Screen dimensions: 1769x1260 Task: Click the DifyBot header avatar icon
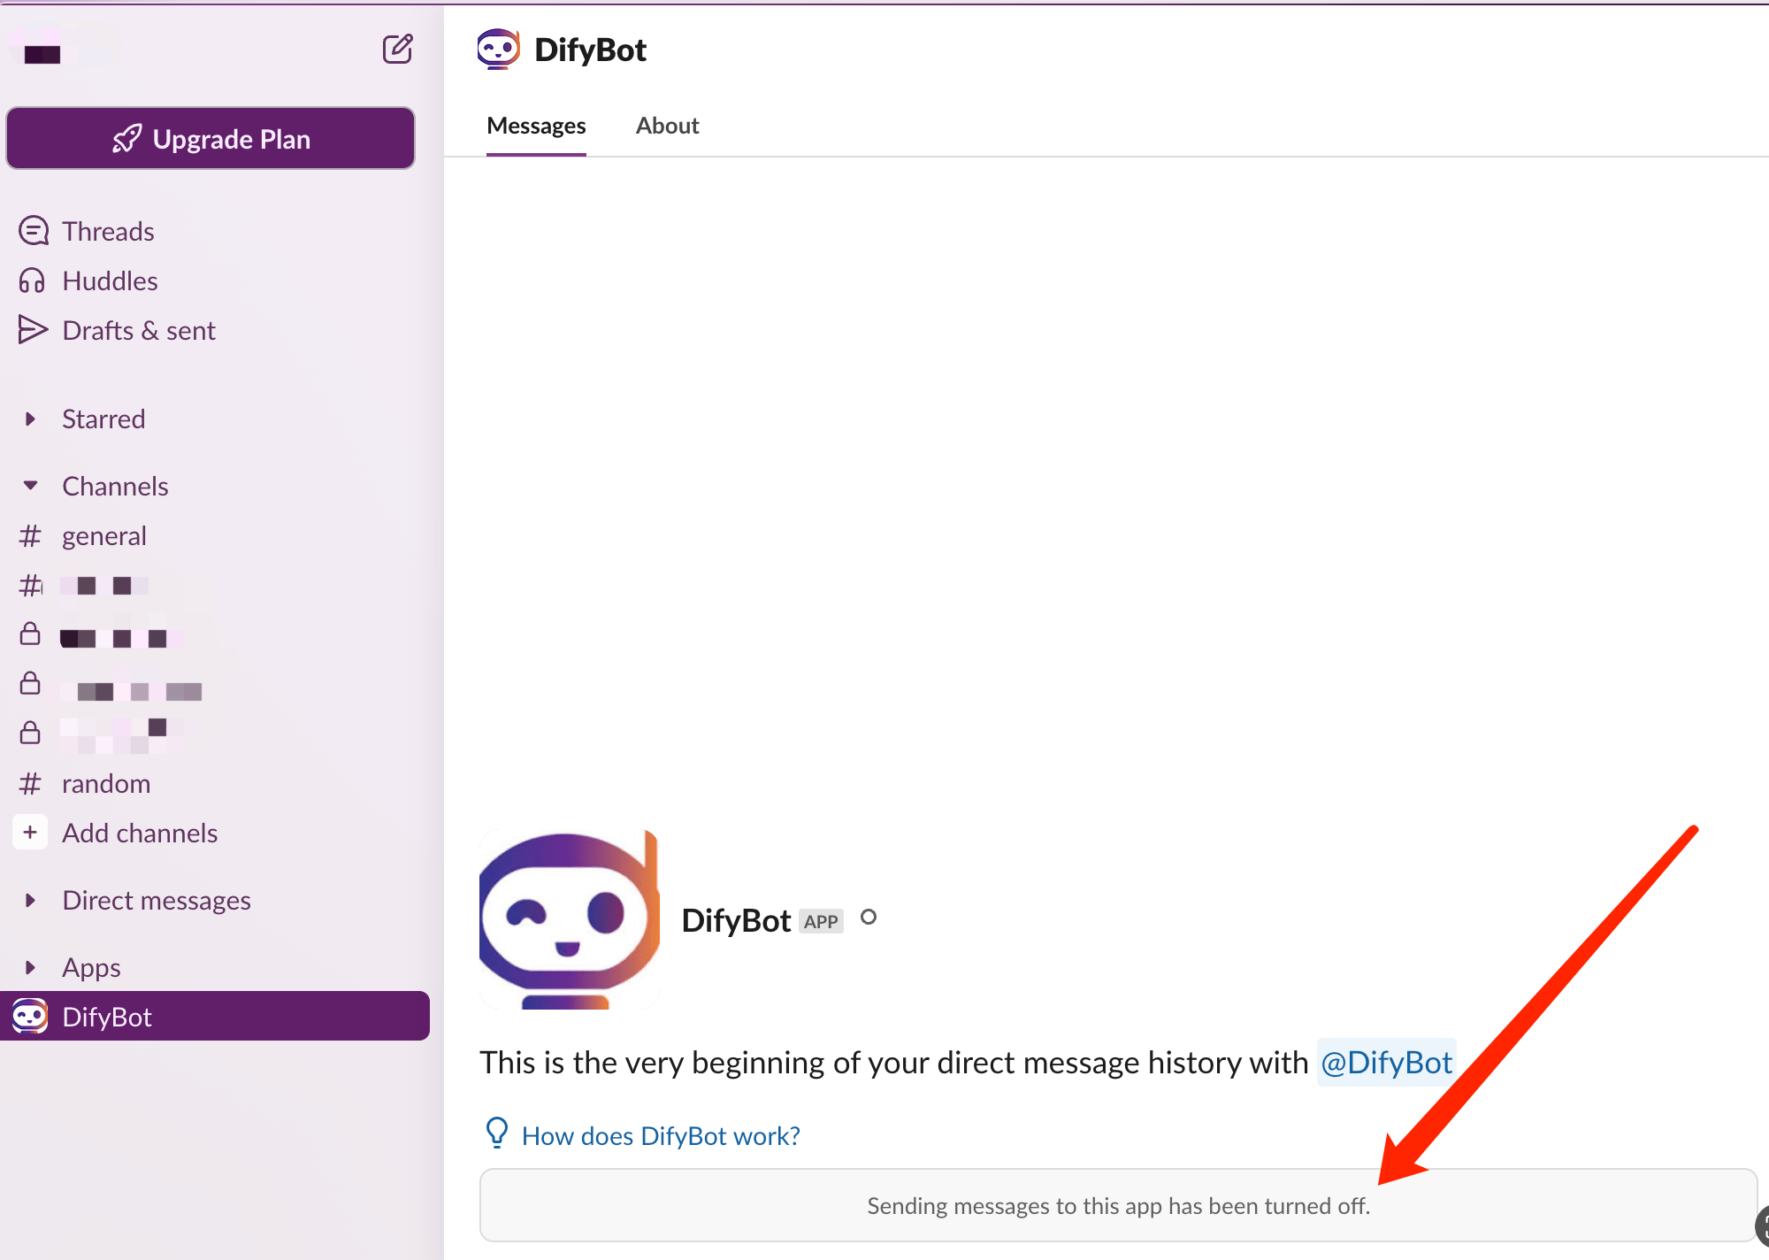(498, 50)
